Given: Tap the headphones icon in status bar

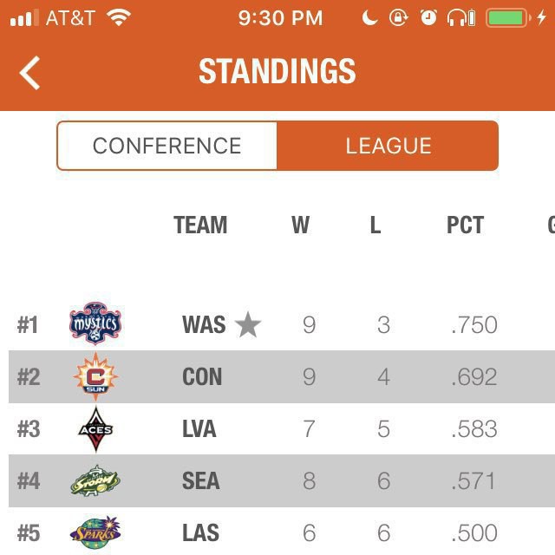Looking at the screenshot, I should [x=460, y=17].
